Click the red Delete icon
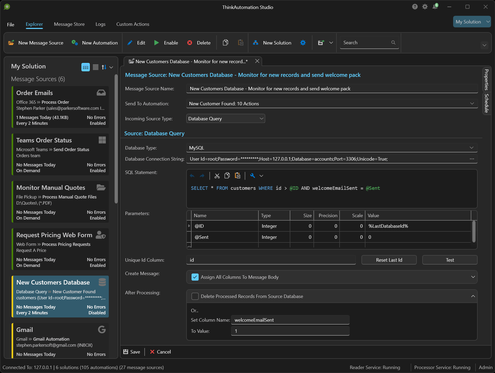Screen dimensions: 495x373 click(190, 43)
